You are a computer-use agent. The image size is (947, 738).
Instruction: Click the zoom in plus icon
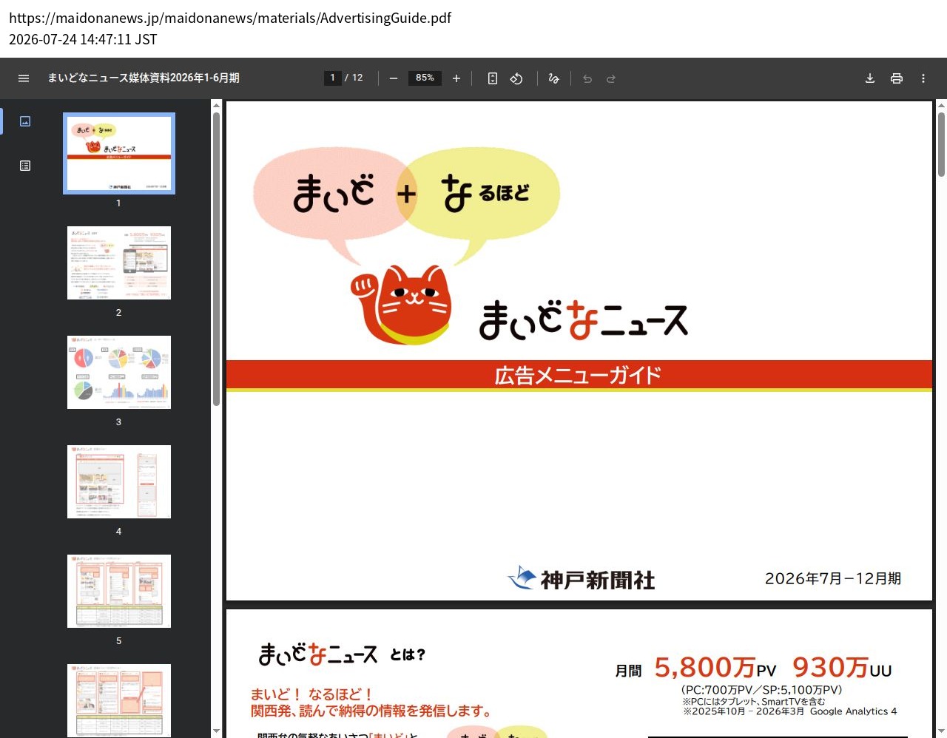456,78
